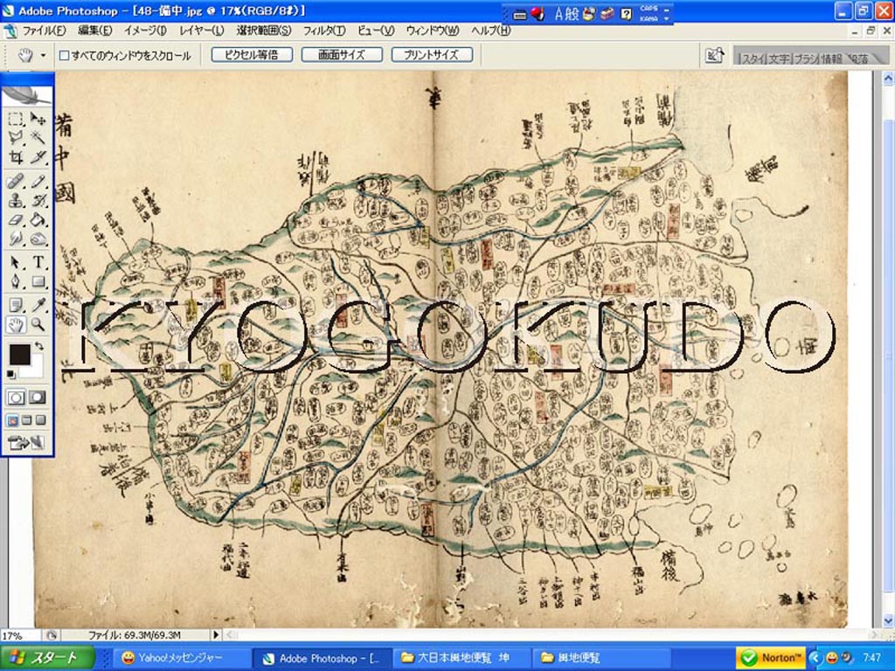Click プリントサイズ button

click(432, 55)
